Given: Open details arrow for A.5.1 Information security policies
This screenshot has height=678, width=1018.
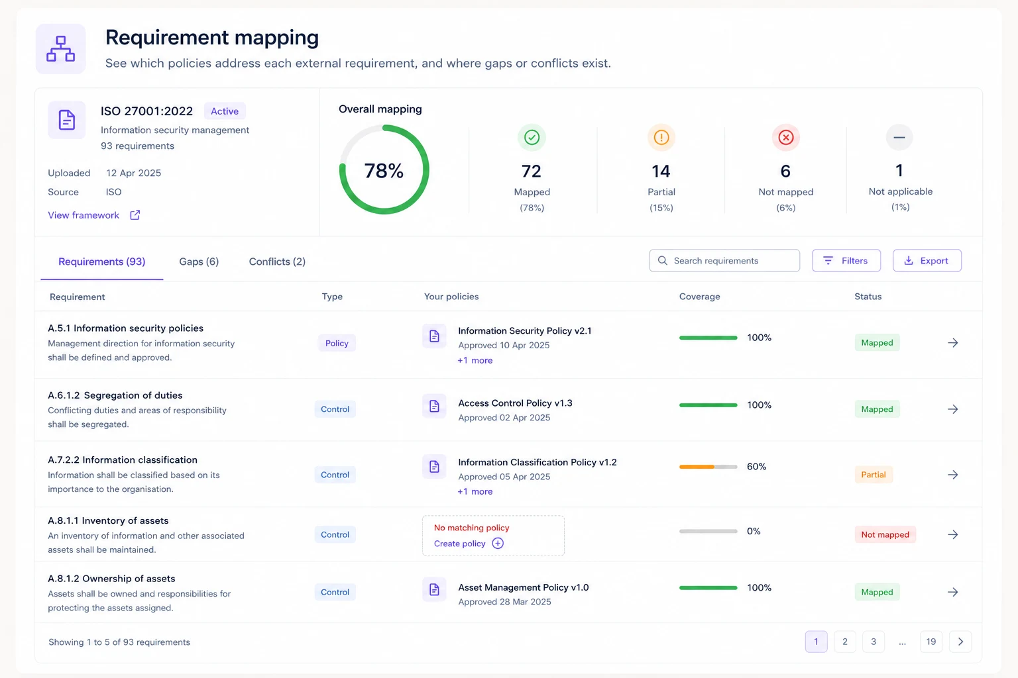Looking at the screenshot, I should (953, 343).
